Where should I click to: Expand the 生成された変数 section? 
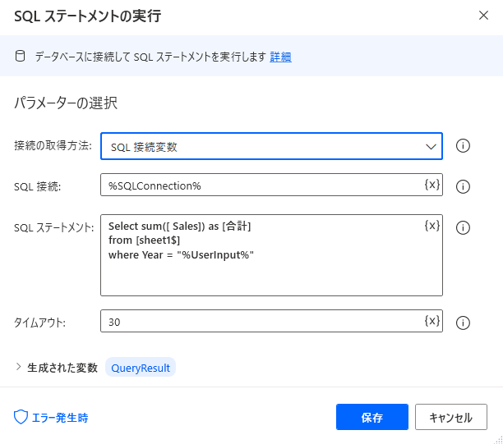pyautogui.click(x=18, y=367)
